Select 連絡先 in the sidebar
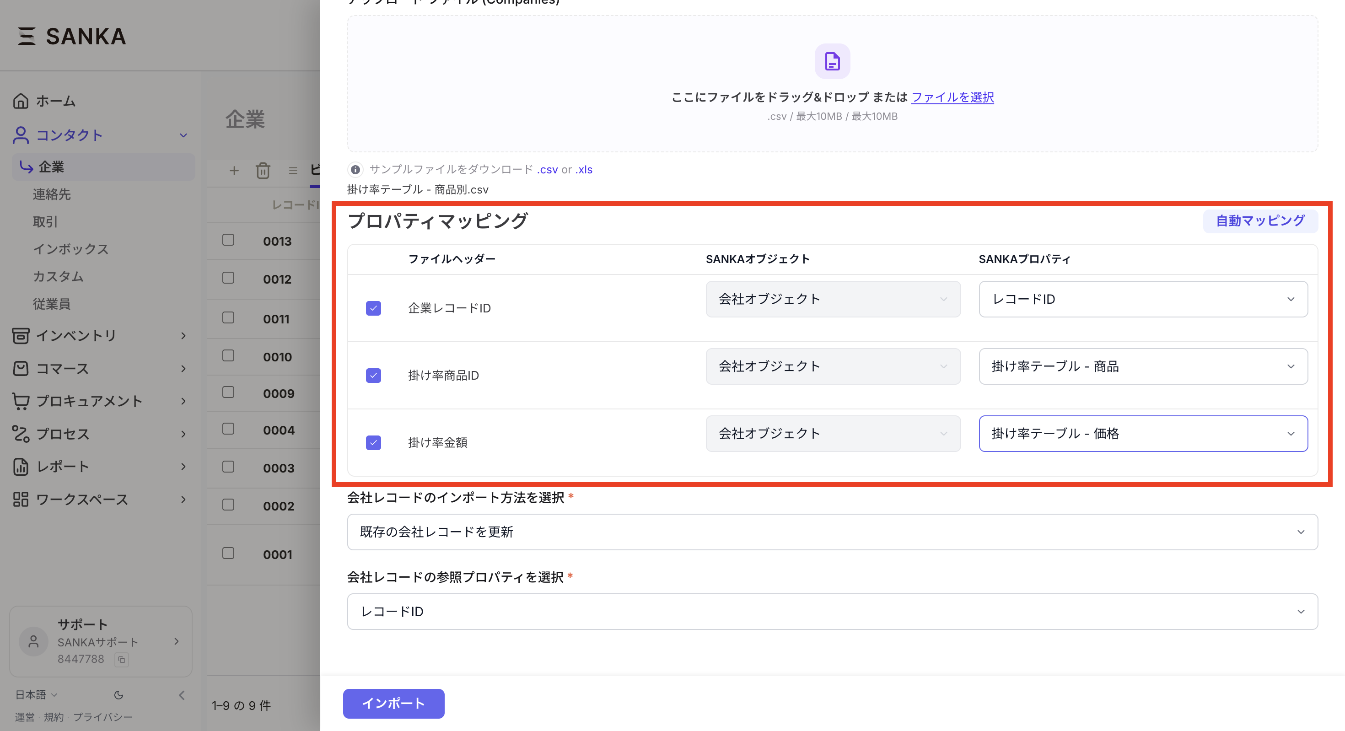Image resolution: width=1345 pixels, height=731 pixels. [x=52, y=194]
